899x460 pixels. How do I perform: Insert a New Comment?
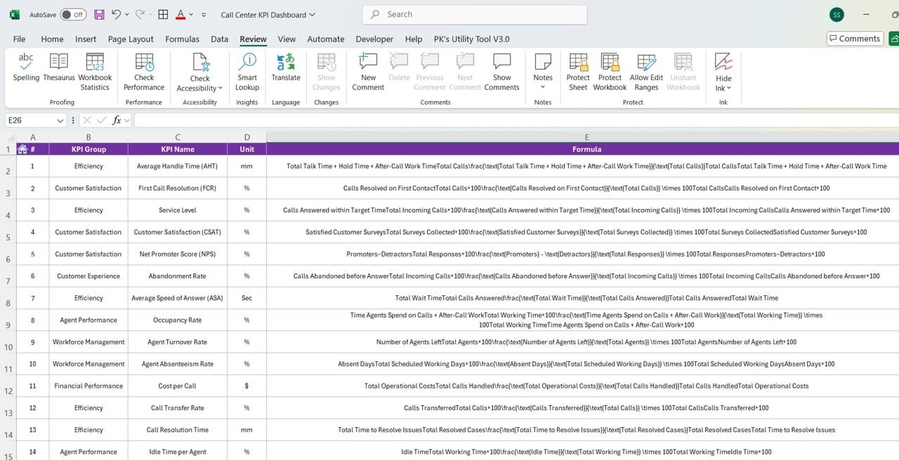[368, 72]
